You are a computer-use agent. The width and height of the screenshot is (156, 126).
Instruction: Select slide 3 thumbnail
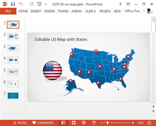(x=13, y=48)
